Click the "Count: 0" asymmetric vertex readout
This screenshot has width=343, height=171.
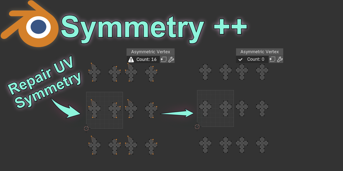point(256,59)
